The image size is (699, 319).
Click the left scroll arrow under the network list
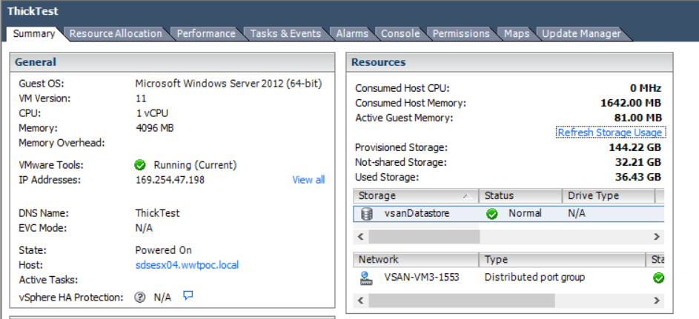tap(361, 300)
